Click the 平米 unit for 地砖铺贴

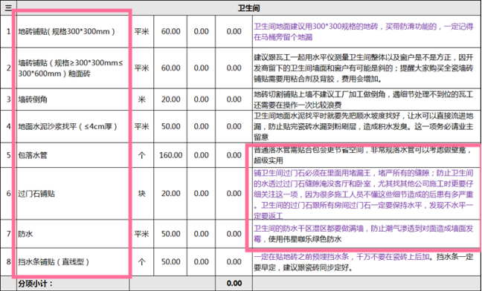142,31
